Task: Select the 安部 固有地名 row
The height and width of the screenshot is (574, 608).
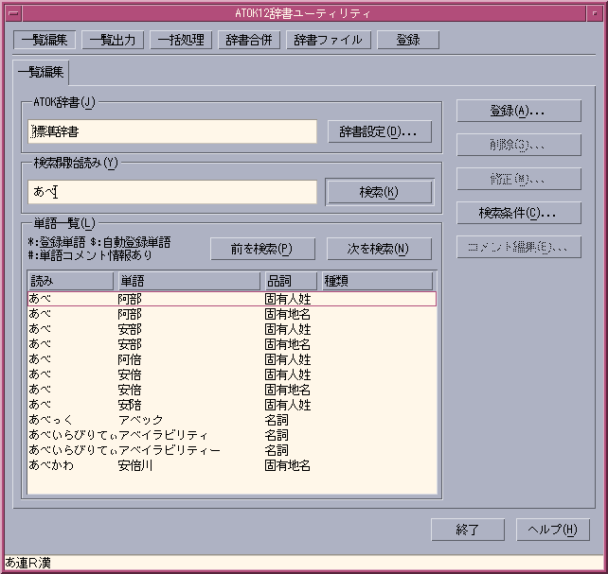Action: pos(232,344)
